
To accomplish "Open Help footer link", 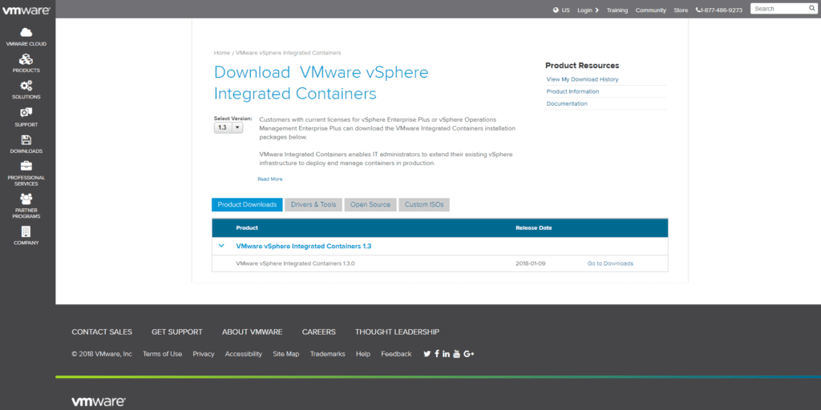I will (363, 354).
